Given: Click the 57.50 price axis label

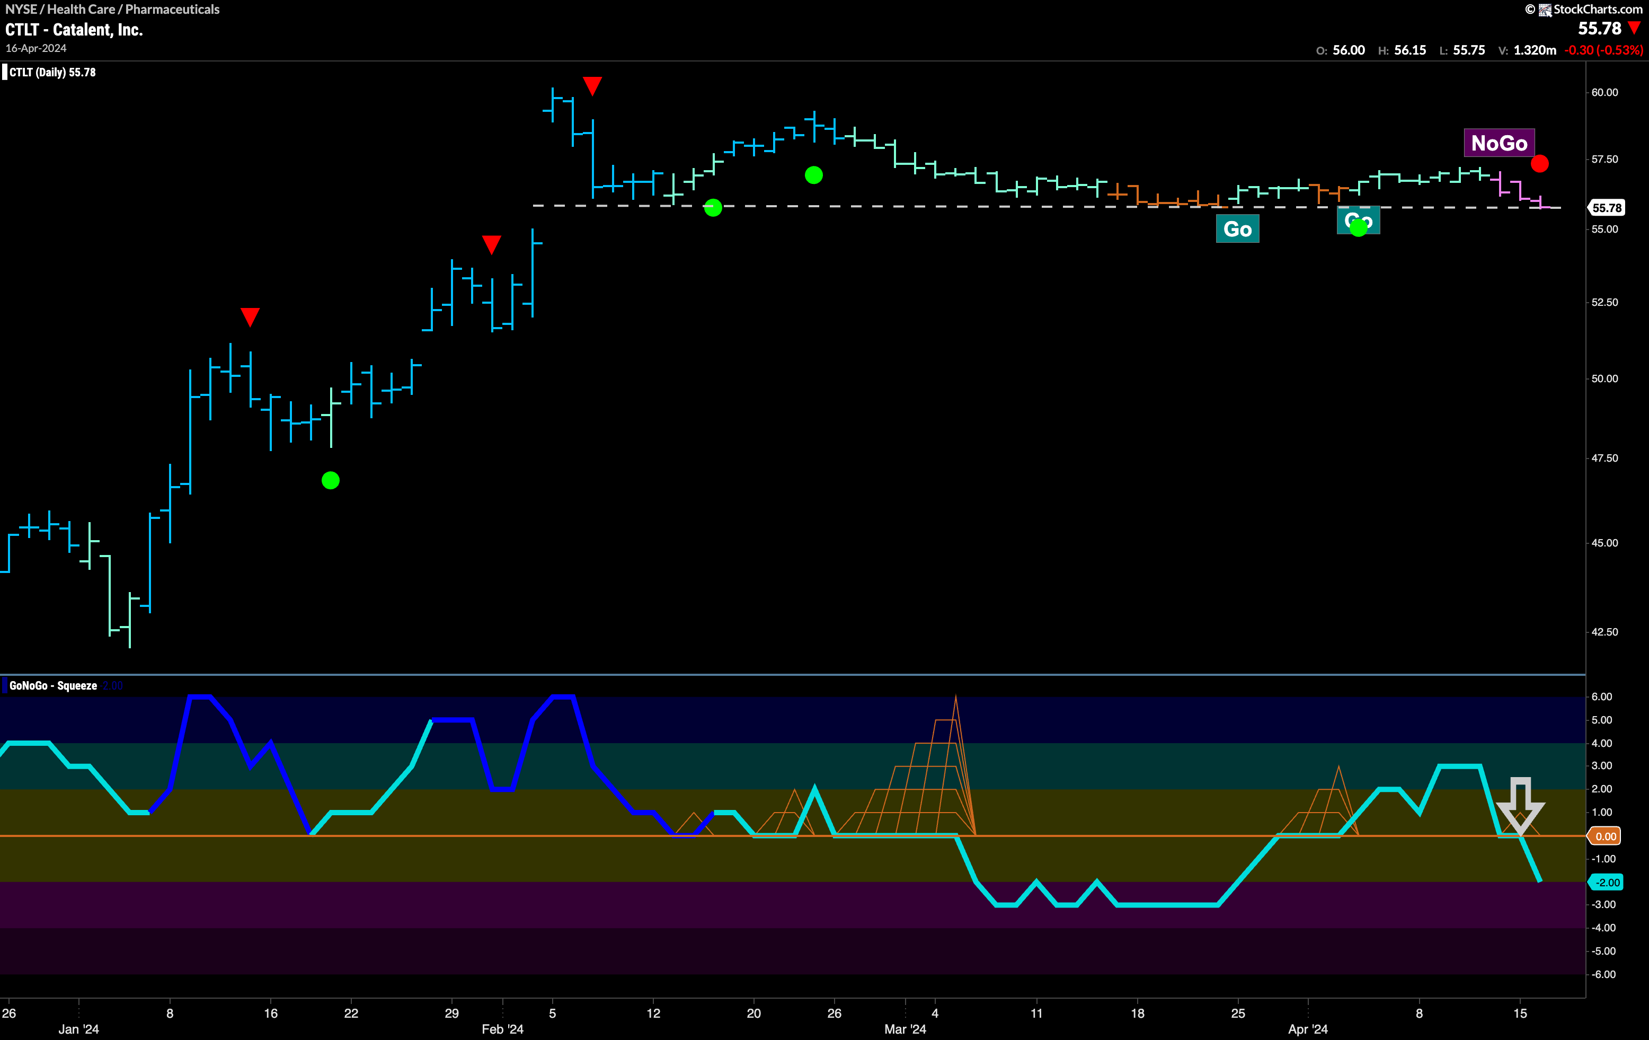Looking at the screenshot, I should [x=1604, y=159].
